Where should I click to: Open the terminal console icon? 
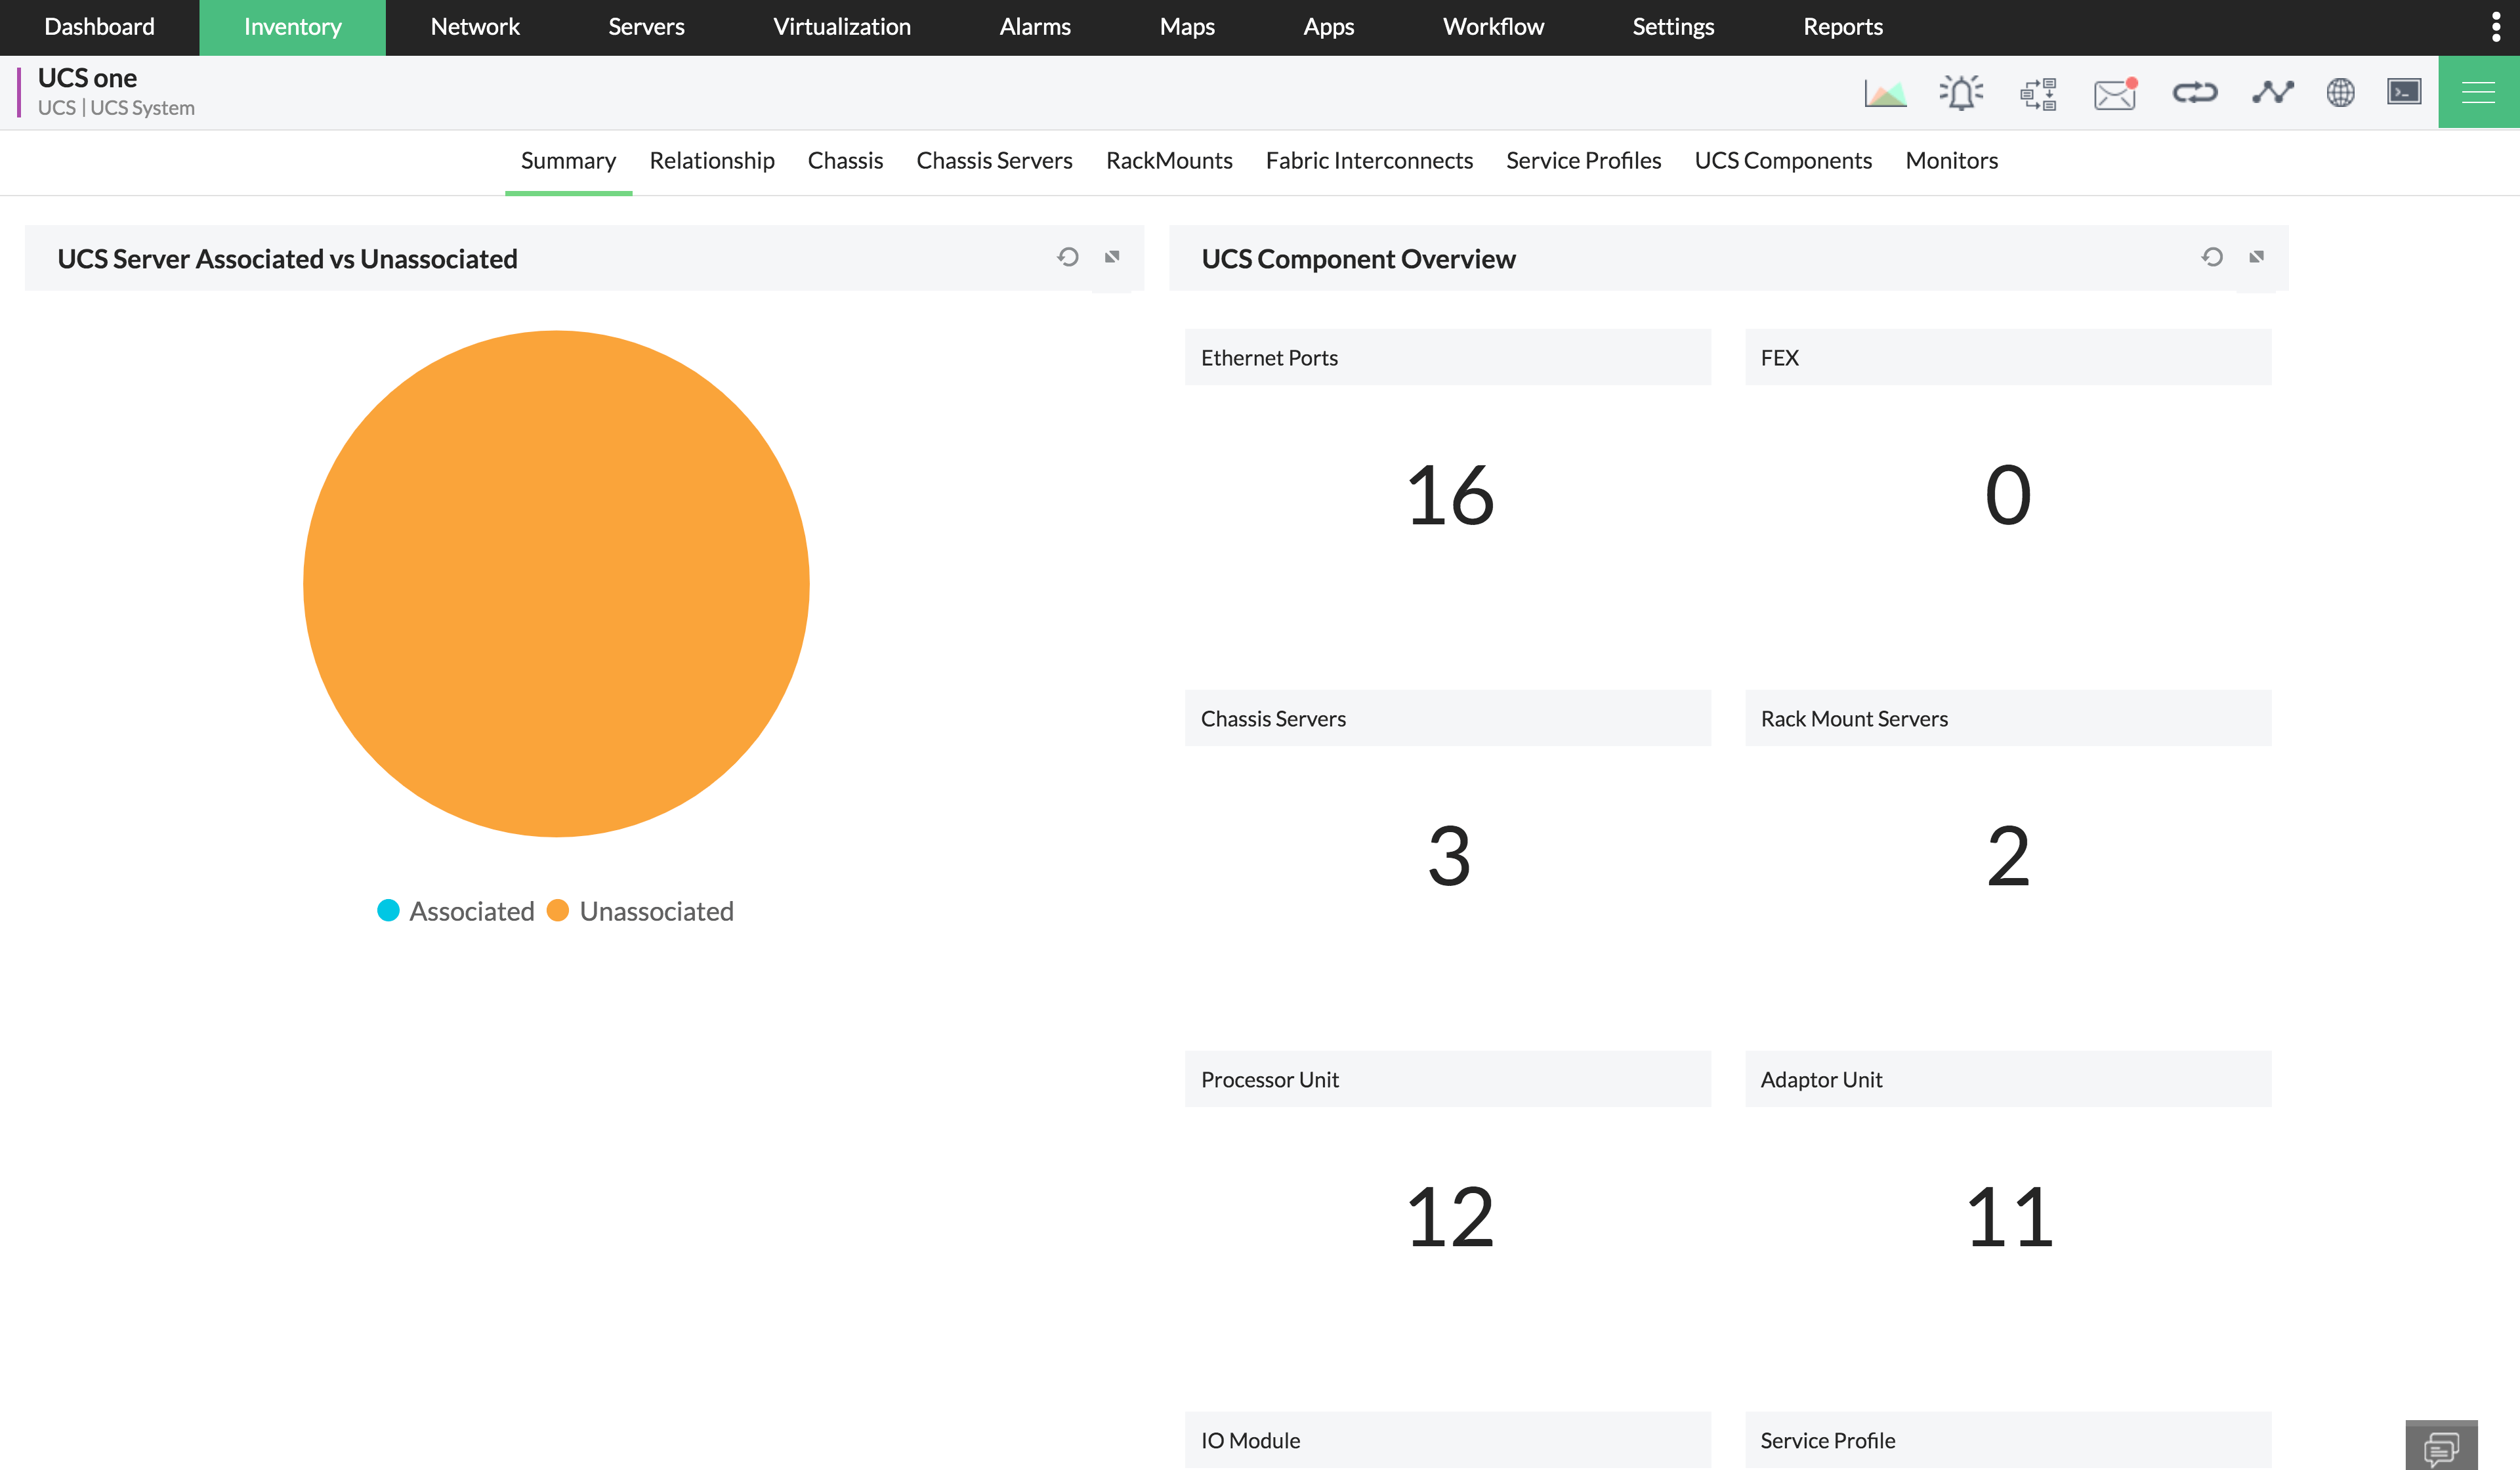(2404, 92)
